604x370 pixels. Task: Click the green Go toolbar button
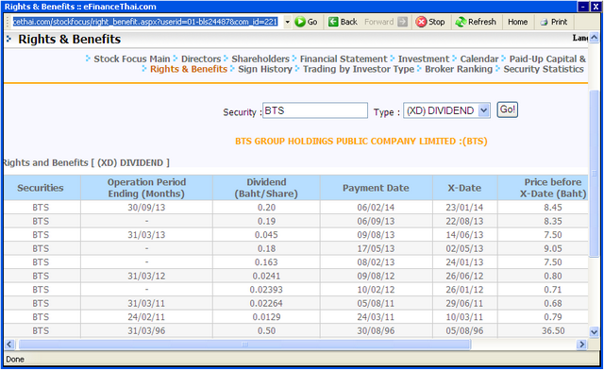[306, 22]
